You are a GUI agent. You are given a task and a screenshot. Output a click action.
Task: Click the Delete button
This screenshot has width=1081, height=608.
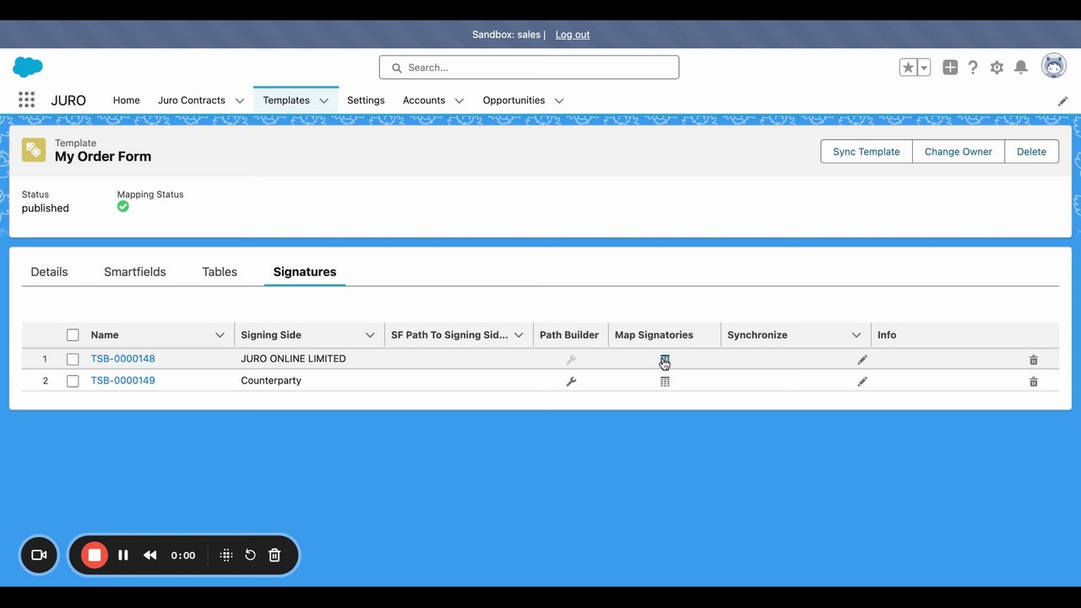pyautogui.click(x=1031, y=151)
